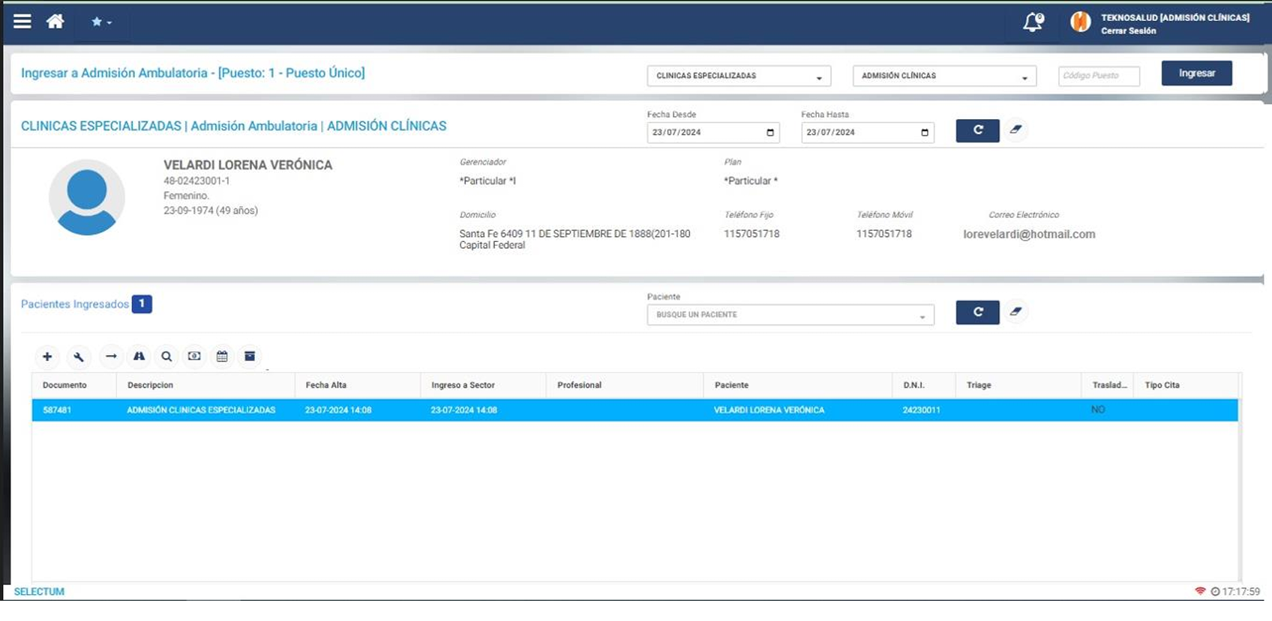Click the binoculars search icon
Image resolution: width=1272 pixels, height=621 pixels.
click(x=139, y=357)
